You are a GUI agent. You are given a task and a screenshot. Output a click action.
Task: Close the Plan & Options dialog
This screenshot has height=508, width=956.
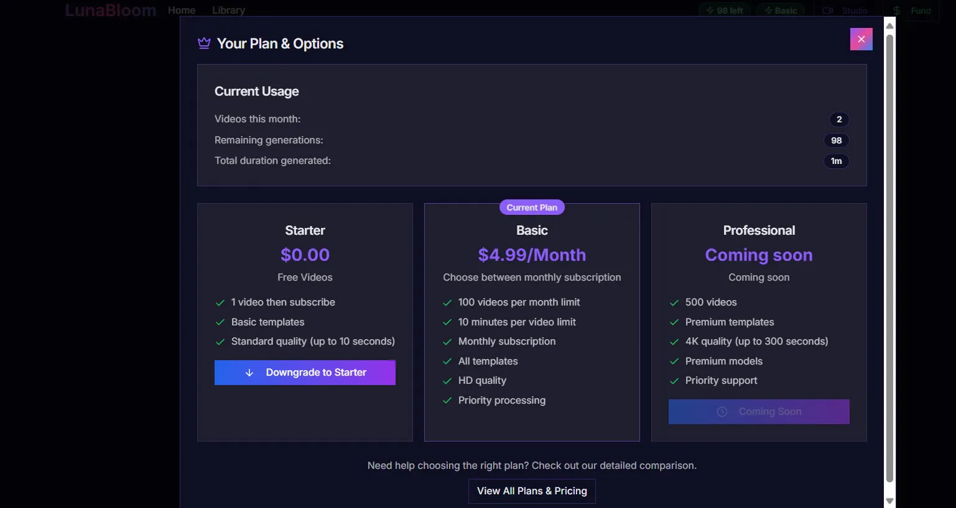pyautogui.click(x=861, y=39)
